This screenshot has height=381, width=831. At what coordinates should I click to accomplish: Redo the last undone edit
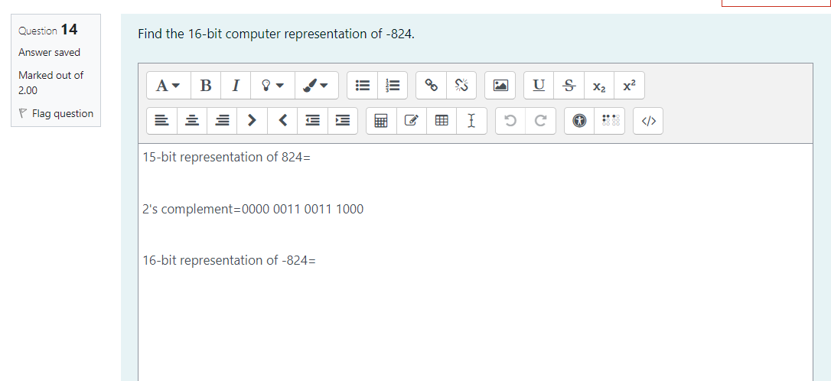click(540, 121)
